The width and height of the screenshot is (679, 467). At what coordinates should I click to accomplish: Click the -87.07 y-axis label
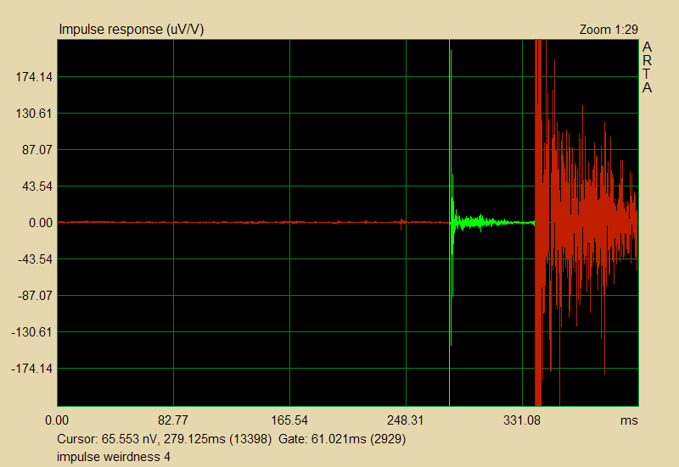coord(35,296)
